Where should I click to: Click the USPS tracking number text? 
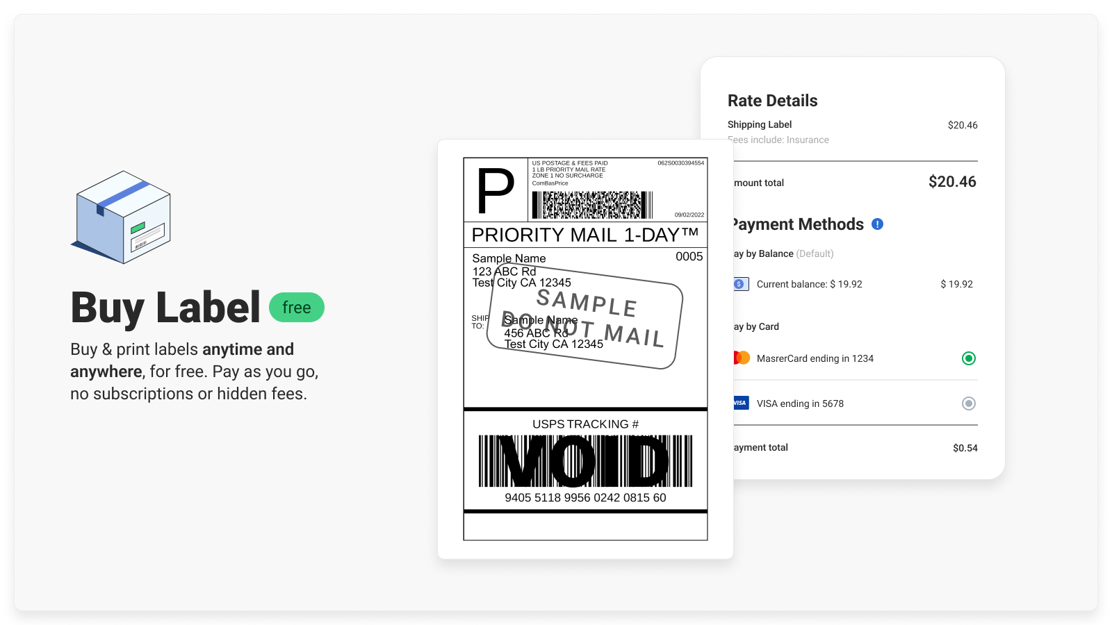point(585,498)
